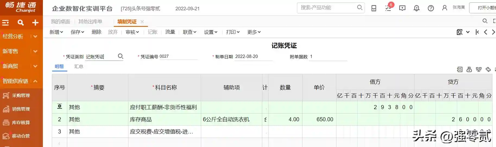Switch to the 其他出库单 tab
Image resolution: width=496 pixels, height=147 pixels.
pyautogui.click(x=90, y=22)
